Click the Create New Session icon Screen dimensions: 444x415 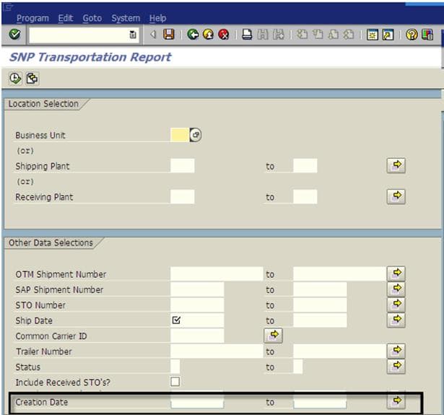372,35
